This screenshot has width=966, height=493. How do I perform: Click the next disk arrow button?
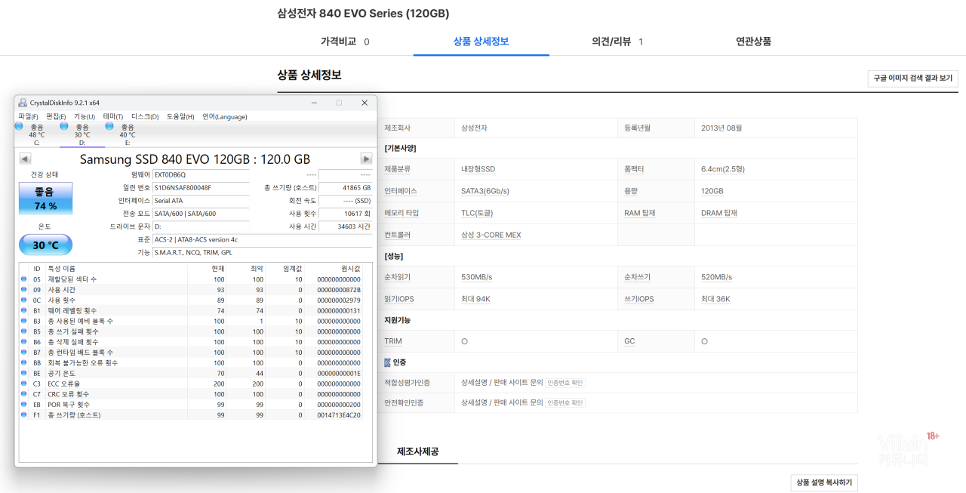[x=366, y=159]
